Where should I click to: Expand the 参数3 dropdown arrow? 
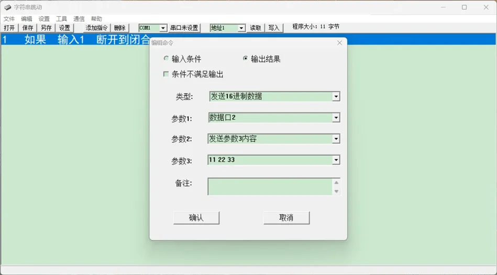tap(336, 160)
